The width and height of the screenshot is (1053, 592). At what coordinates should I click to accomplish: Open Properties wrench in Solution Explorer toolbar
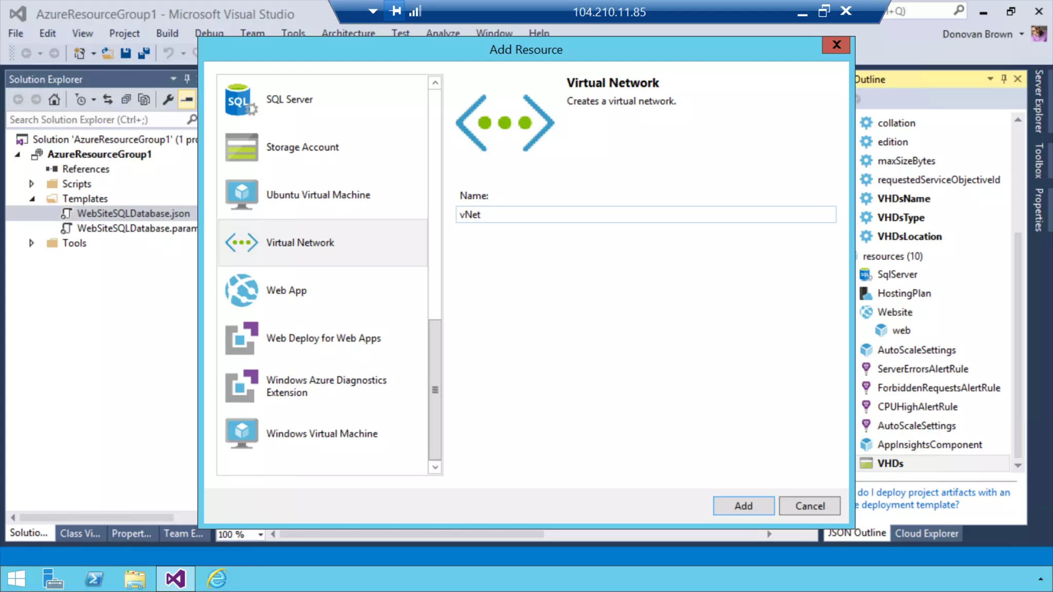[x=168, y=100]
